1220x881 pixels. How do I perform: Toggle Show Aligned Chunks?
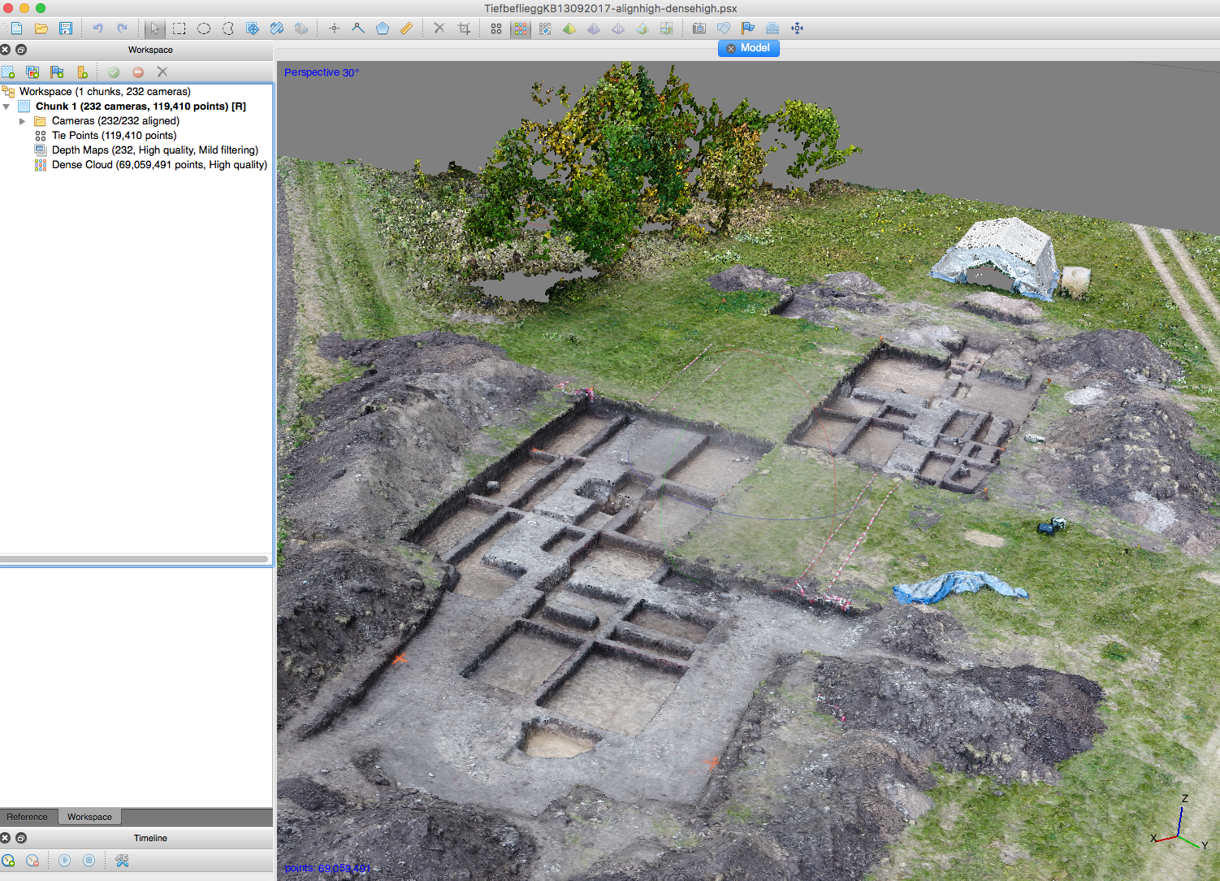[772, 28]
